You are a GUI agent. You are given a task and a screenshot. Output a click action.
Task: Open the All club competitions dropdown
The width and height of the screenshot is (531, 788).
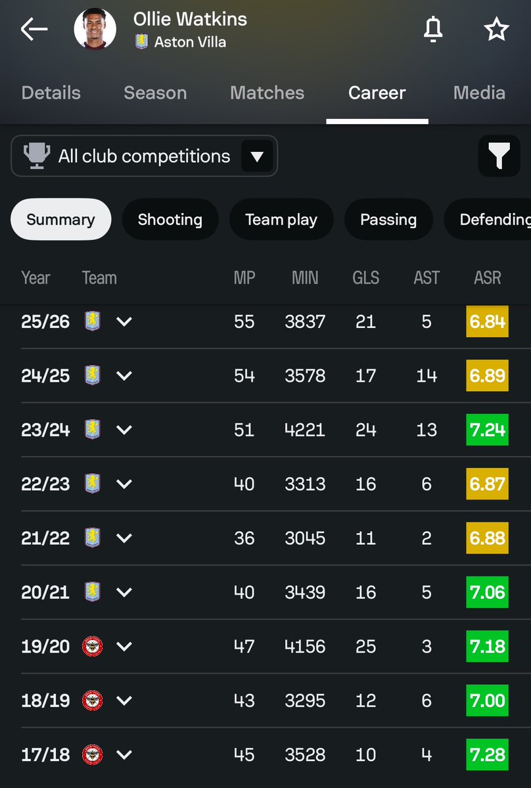144,156
